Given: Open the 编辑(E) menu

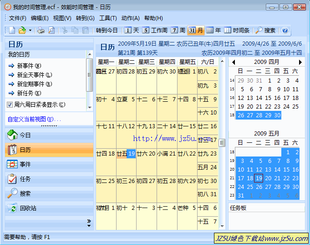Looking at the screenshot, I should [x=40, y=18].
